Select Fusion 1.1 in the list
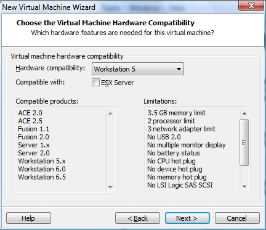Screen dimensions: 266x230 (x=34, y=129)
